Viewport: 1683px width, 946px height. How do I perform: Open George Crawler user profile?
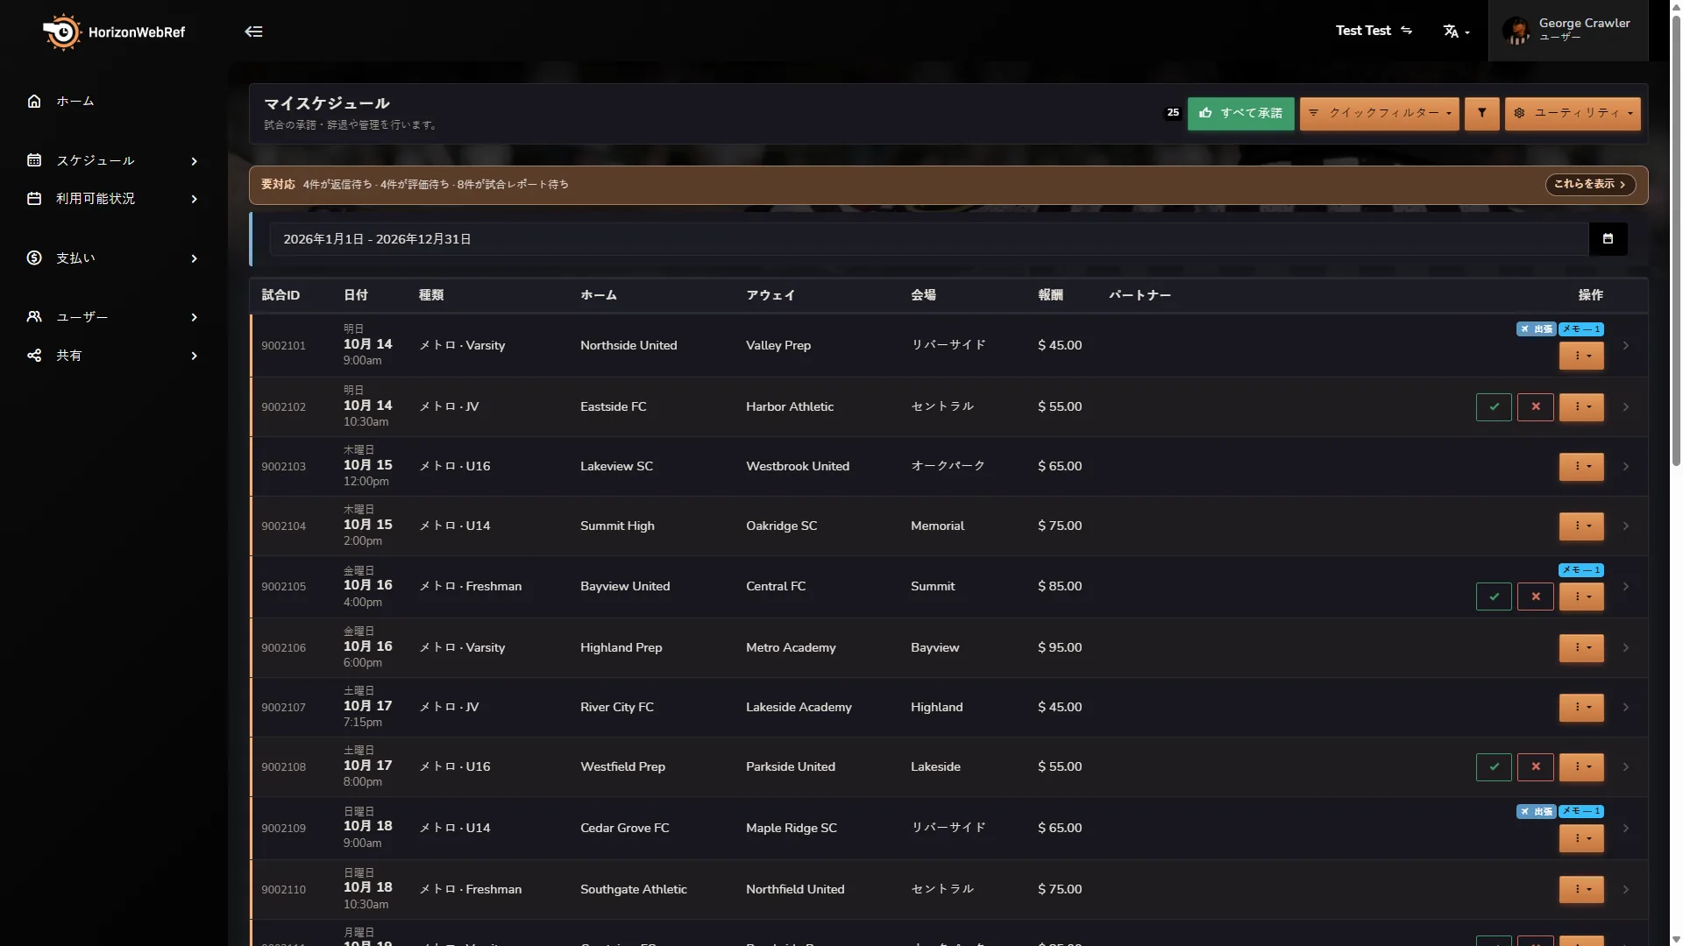point(1568,31)
